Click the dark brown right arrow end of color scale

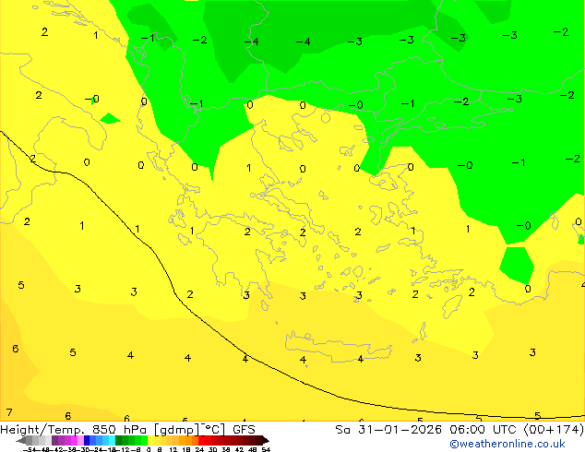tap(266, 440)
